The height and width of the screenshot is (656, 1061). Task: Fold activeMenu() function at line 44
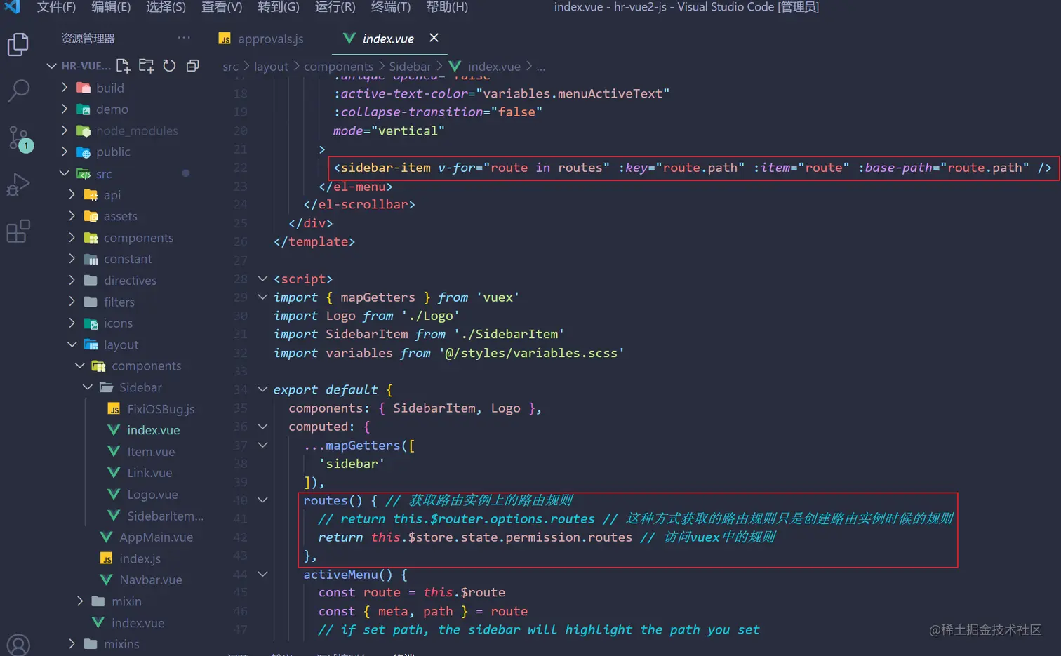click(x=262, y=574)
